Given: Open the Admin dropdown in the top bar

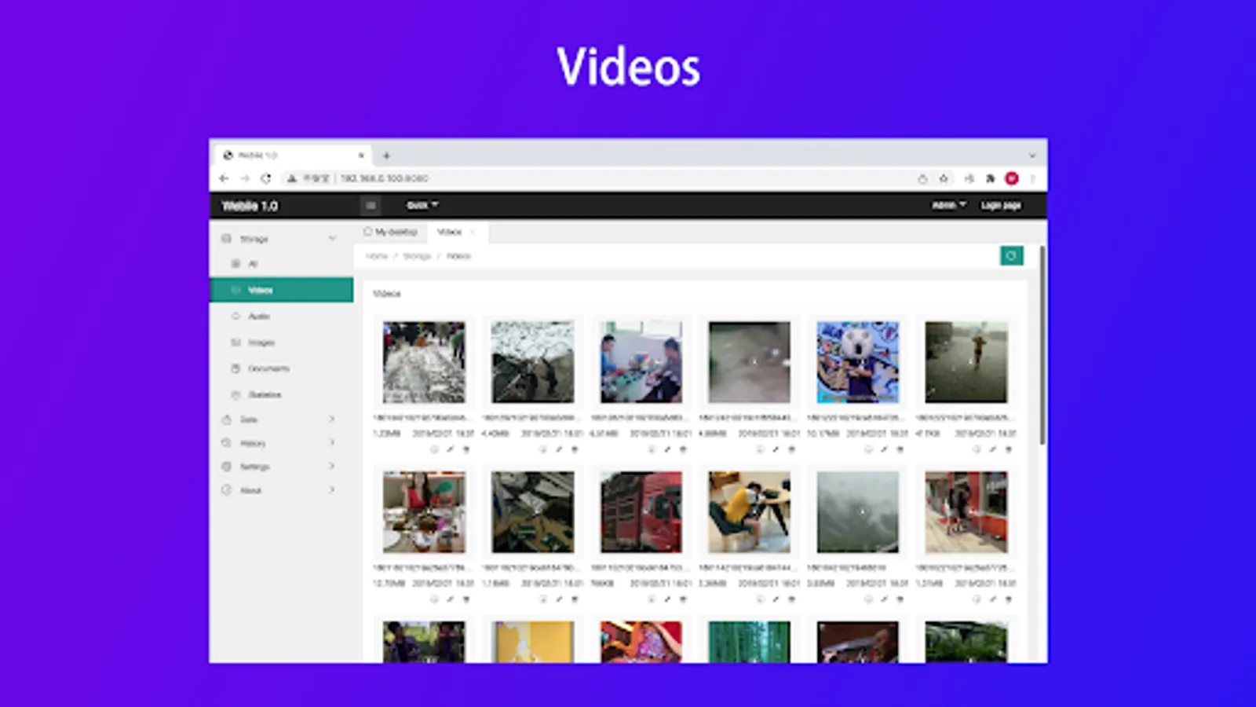Looking at the screenshot, I should pos(949,205).
